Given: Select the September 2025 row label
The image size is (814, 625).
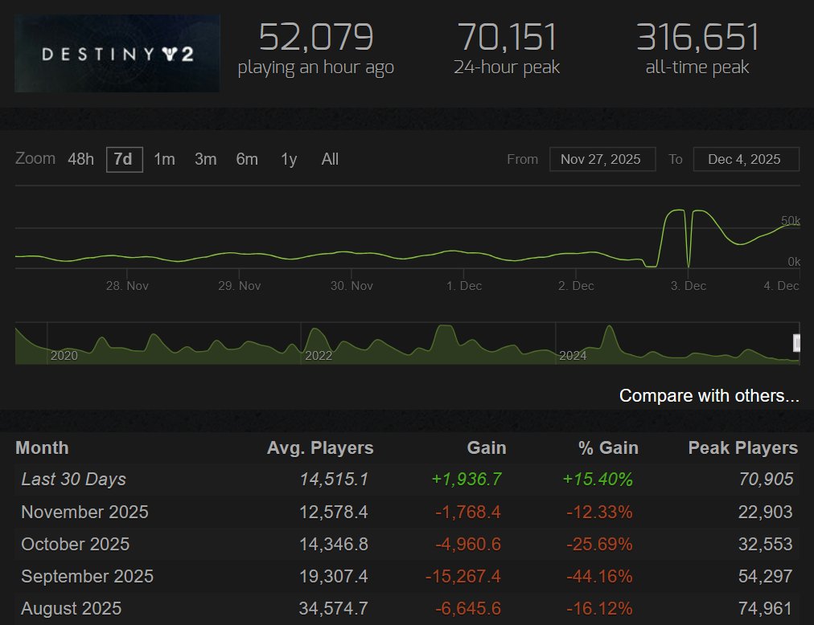Looking at the screenshot, I should pyautogui.click(x=87, y=577).
